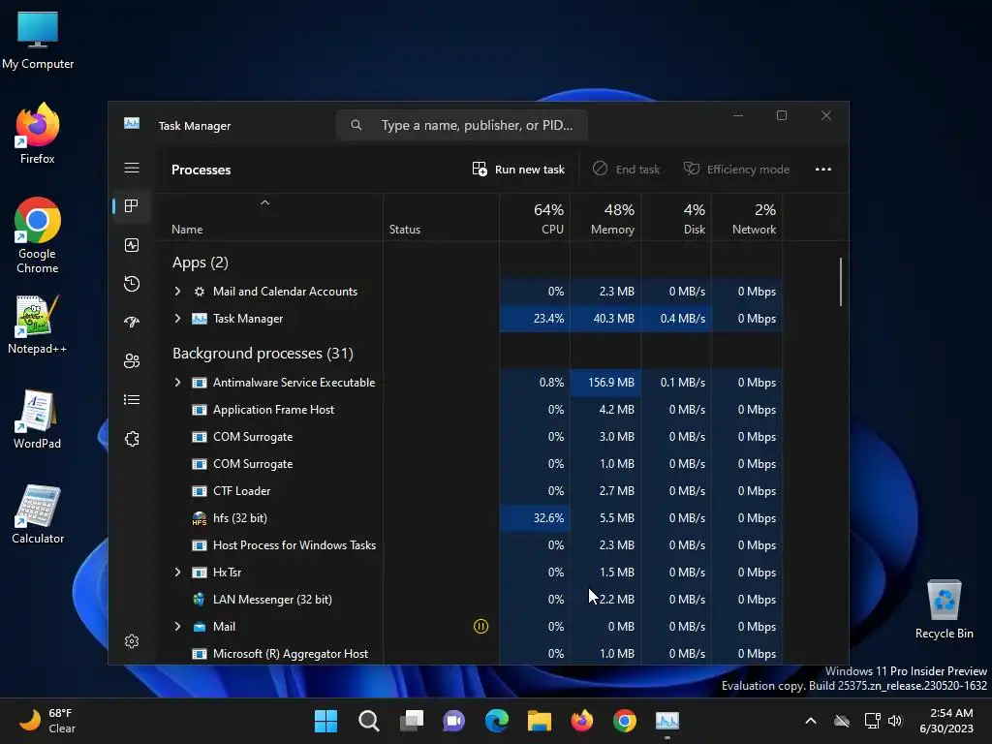Select Microsoft (R) Aggregator Host row
The image size is (992, 744).
(470, 654)
